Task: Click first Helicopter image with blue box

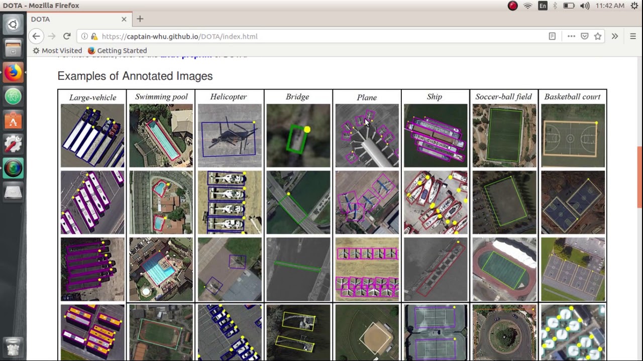Action: point(230,135)
